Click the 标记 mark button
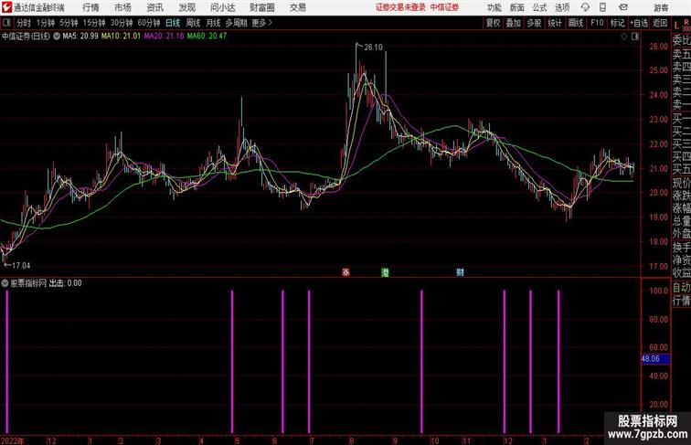Image resolution: width=691 pixels, height=445 pixels. tap(617, 23)
